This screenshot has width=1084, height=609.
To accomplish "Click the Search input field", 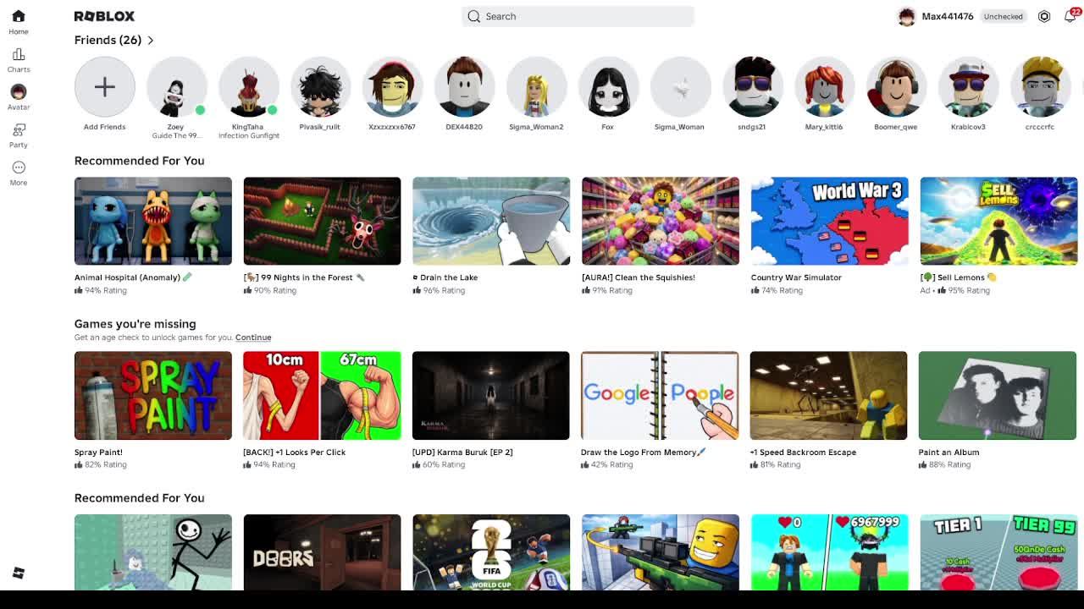I will 578,16.
